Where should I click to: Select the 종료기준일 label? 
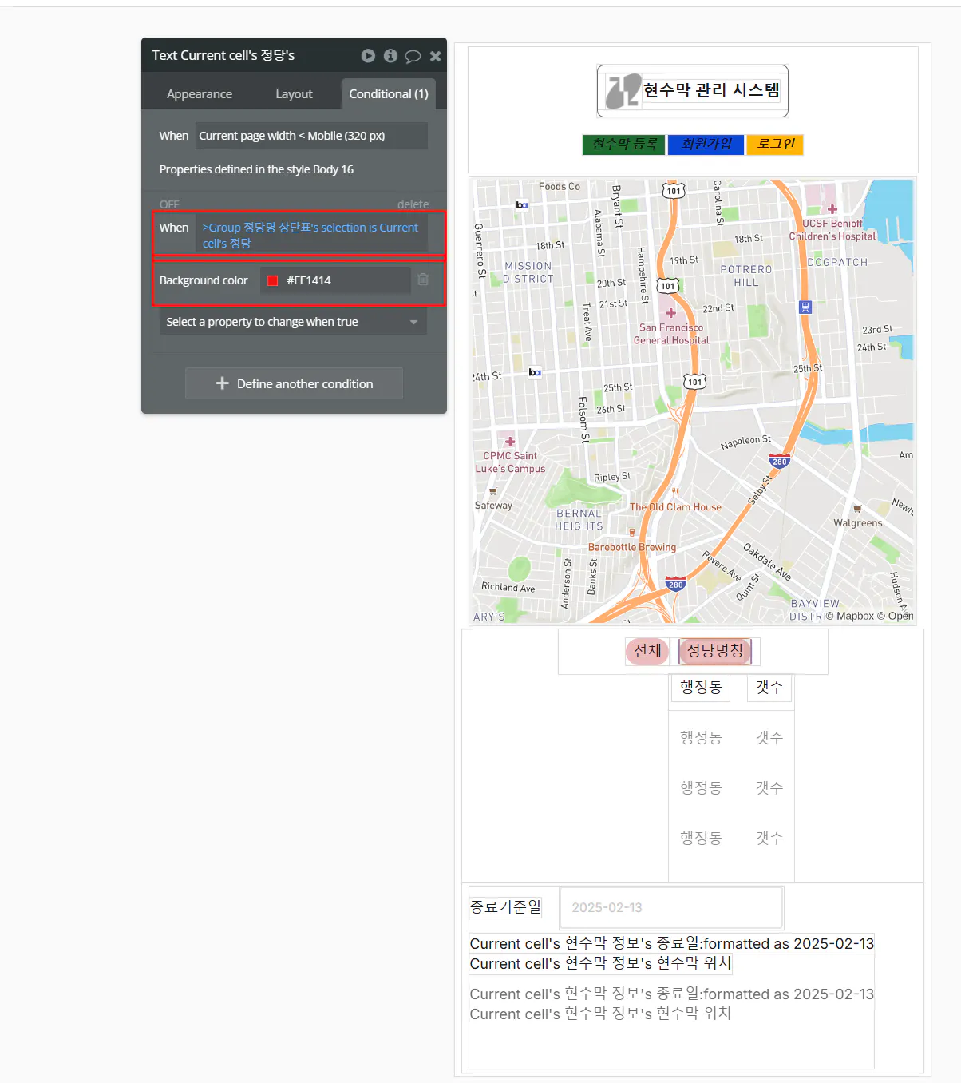pos(505,907)
